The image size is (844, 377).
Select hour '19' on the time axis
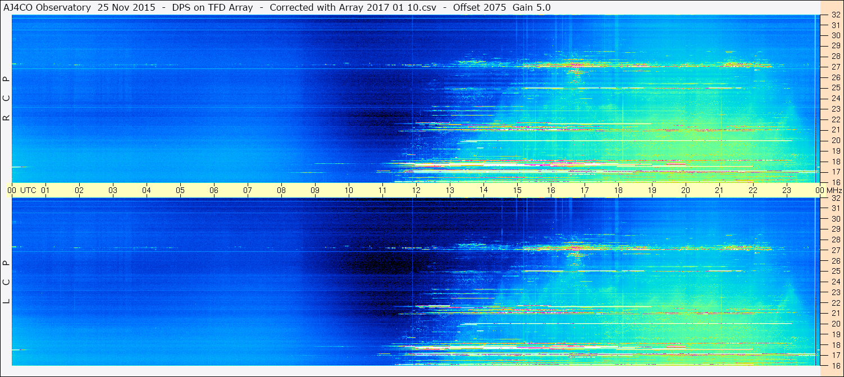click(652, 190)
